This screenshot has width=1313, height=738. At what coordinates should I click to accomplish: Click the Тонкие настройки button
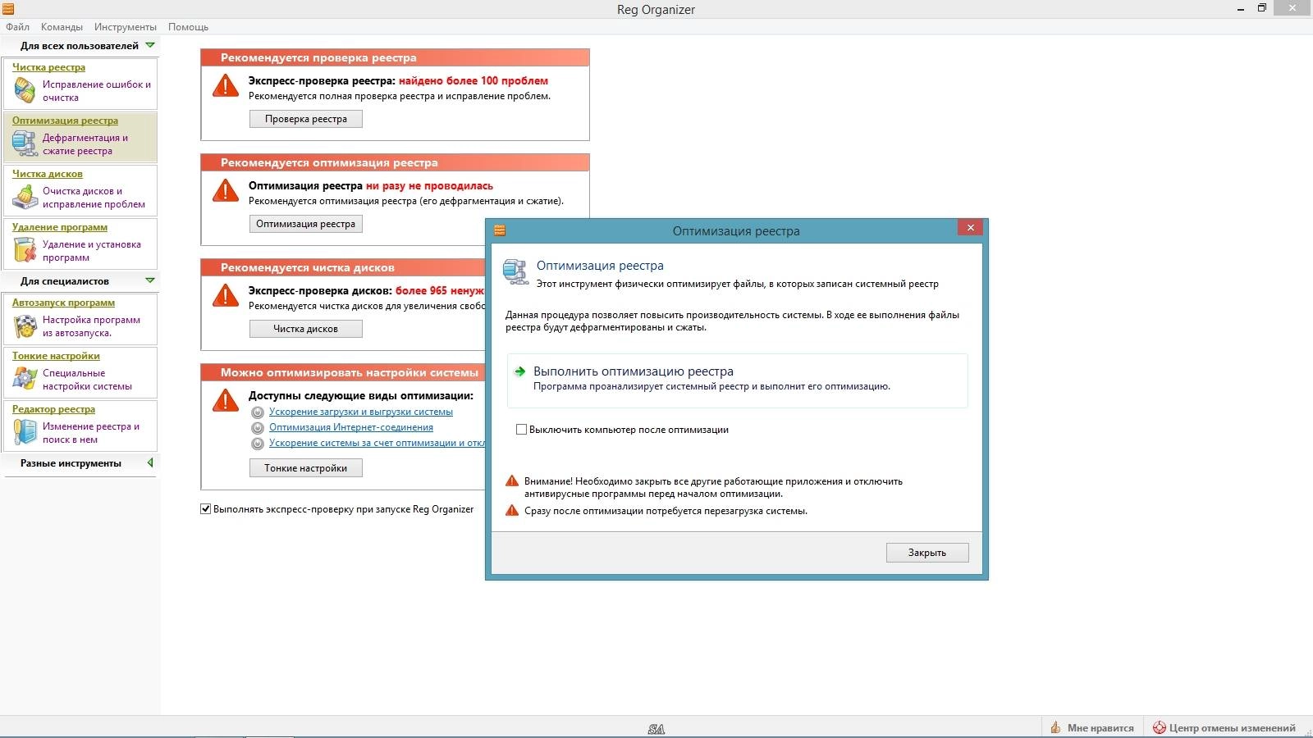tap(306, 468)
